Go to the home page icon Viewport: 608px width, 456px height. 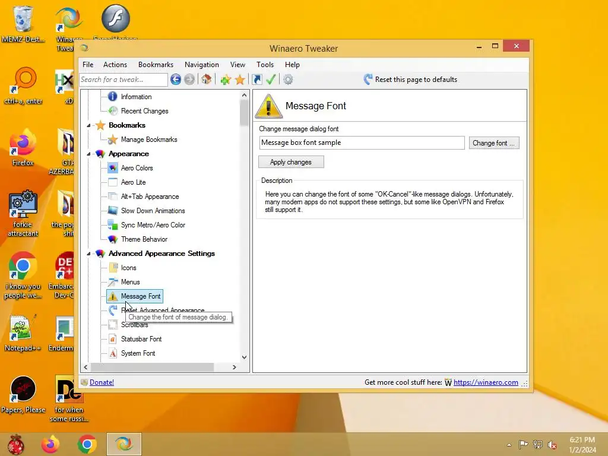[x=206, y=80]
